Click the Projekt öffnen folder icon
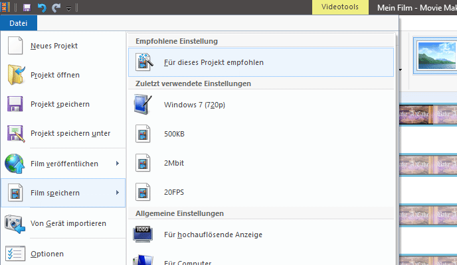457x265 pixels. pos(15,75)
